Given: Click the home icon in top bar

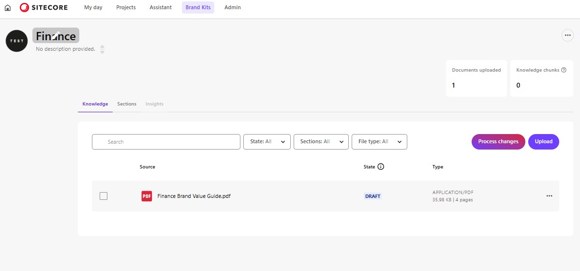Looking at the screenshot, I should pyautogui.click(x=7, y=8).
